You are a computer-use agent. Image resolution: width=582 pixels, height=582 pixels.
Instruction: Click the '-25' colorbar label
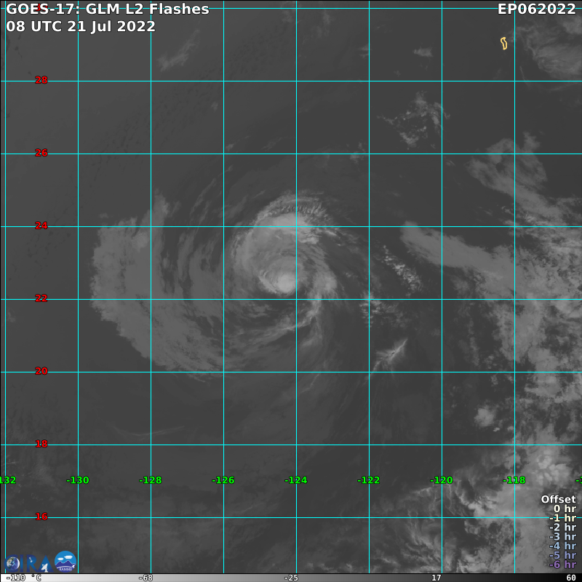(x=291, y=578)
